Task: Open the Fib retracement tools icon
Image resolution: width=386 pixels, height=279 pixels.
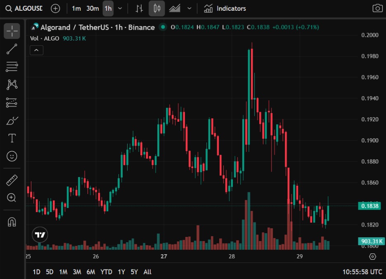Action: click(x=11, y=67)
